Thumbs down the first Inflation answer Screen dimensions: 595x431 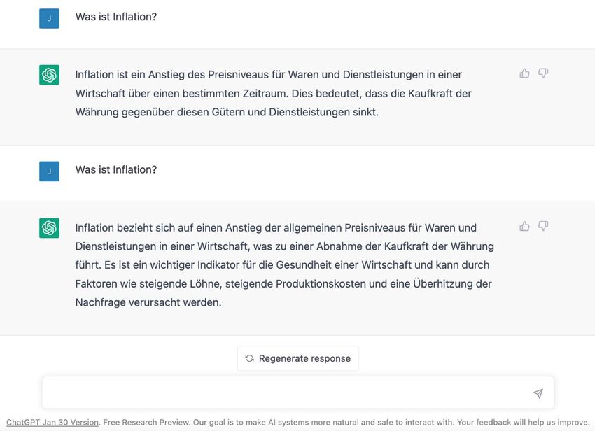pos(543,73)
